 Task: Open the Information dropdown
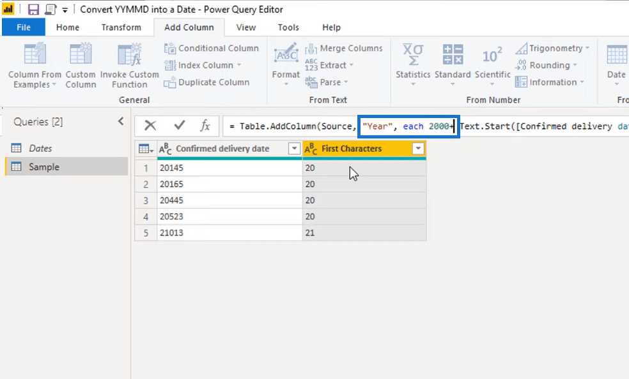(550, 82)
